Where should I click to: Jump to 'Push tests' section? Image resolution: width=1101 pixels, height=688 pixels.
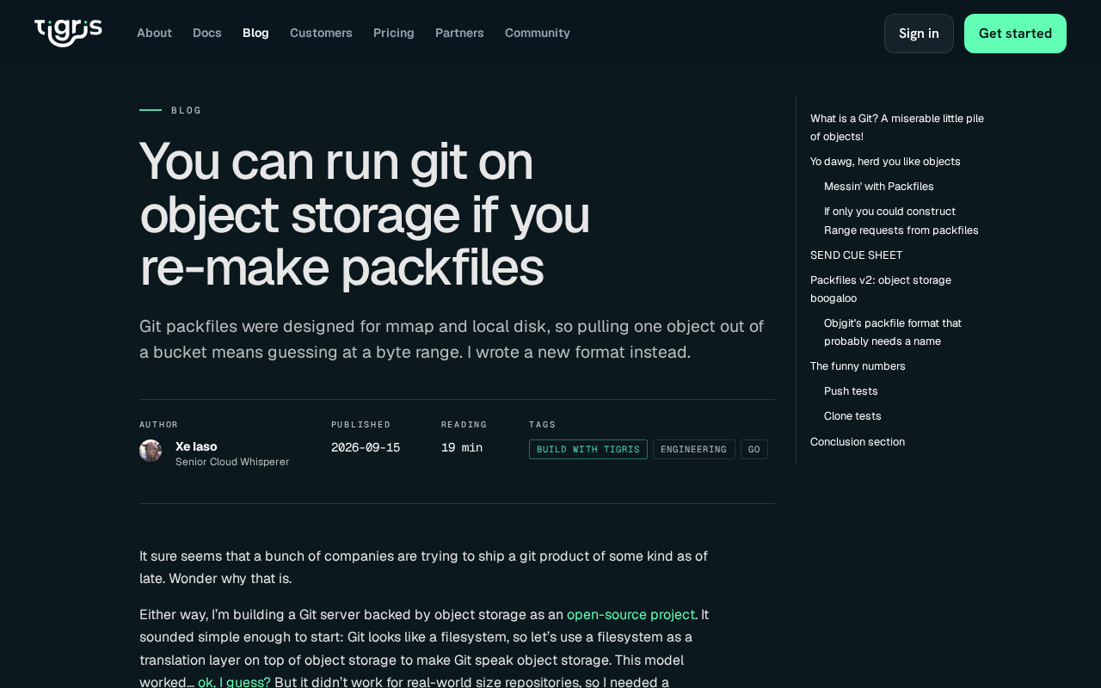click(x=851, y=391)
